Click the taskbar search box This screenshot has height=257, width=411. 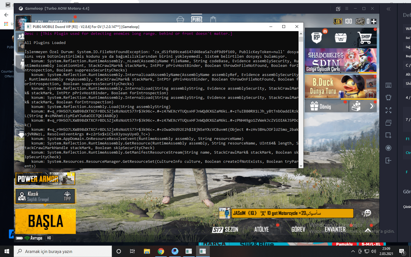coord(63,251)
